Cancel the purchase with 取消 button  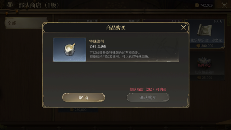(x=84, y=98)
